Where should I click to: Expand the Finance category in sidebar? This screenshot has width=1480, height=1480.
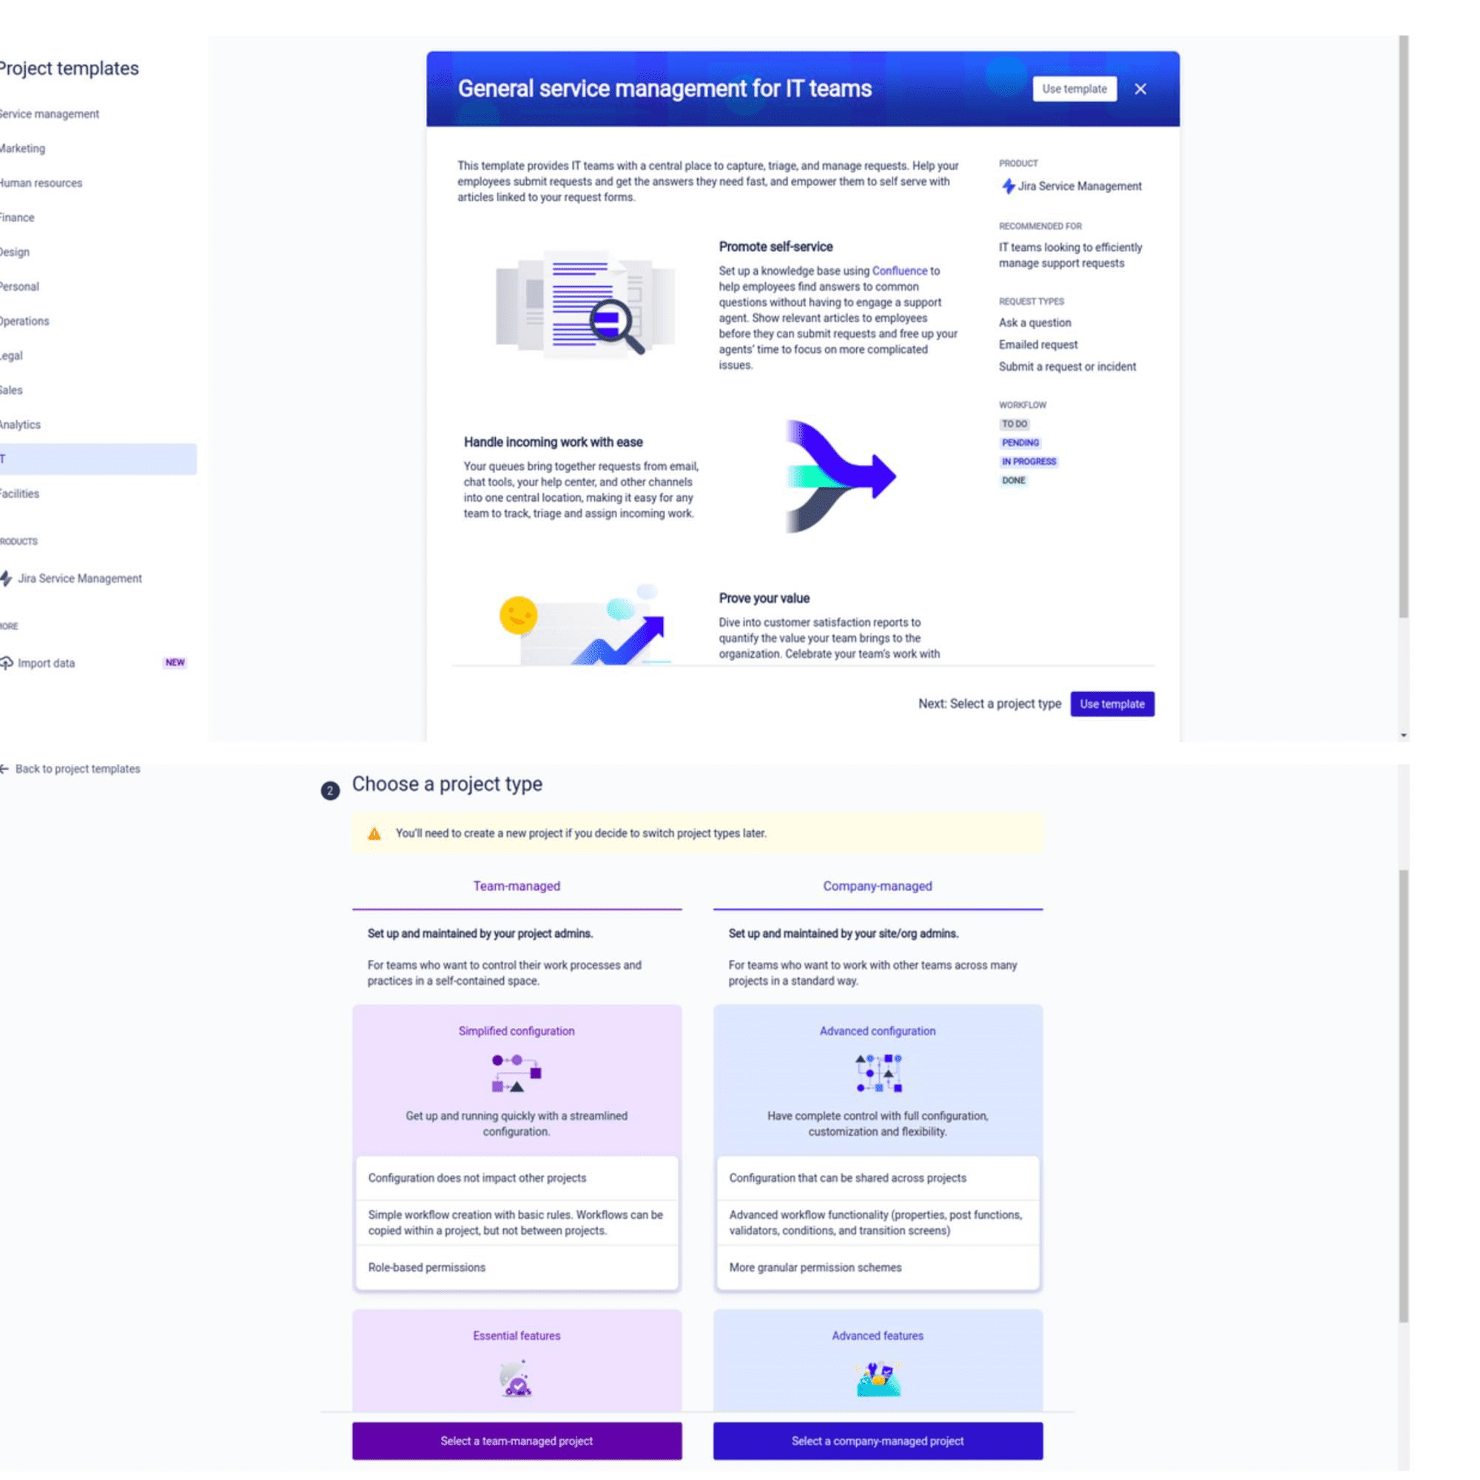point(18,217)
